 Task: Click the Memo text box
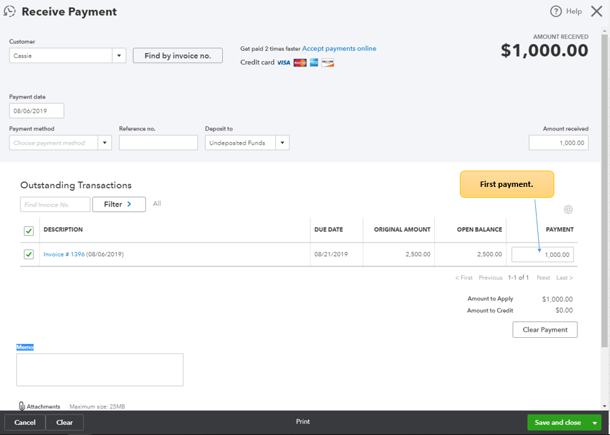click(x=100, y=370)
